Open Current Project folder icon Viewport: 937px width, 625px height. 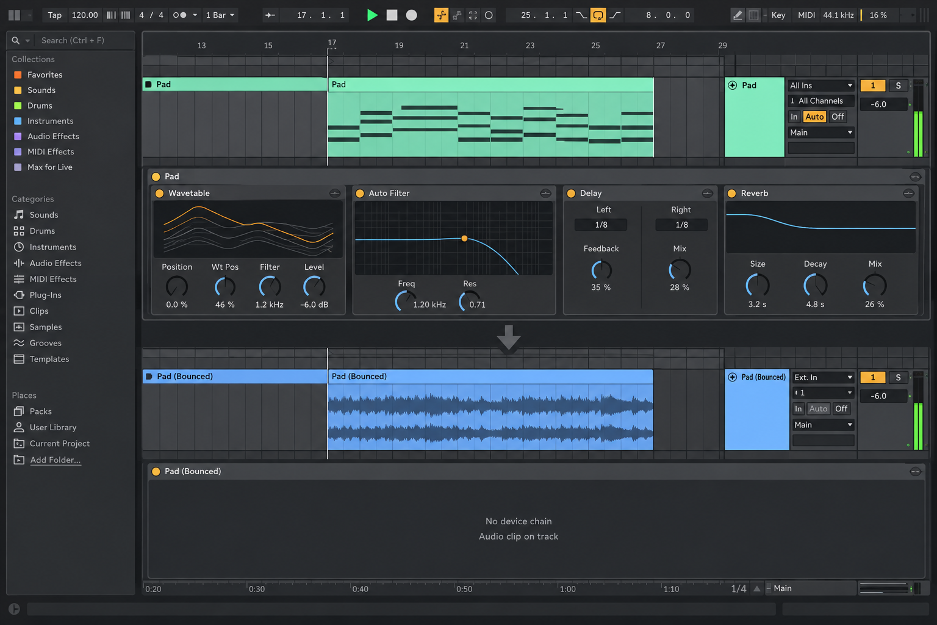coord(19,444)
